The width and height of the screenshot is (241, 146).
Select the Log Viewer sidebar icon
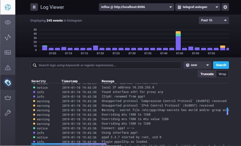pyautogui.click(x=8, y=82)
